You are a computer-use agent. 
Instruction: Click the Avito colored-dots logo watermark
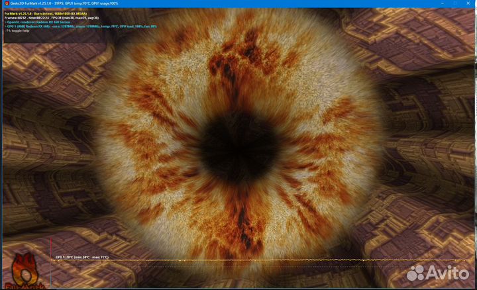417,273
